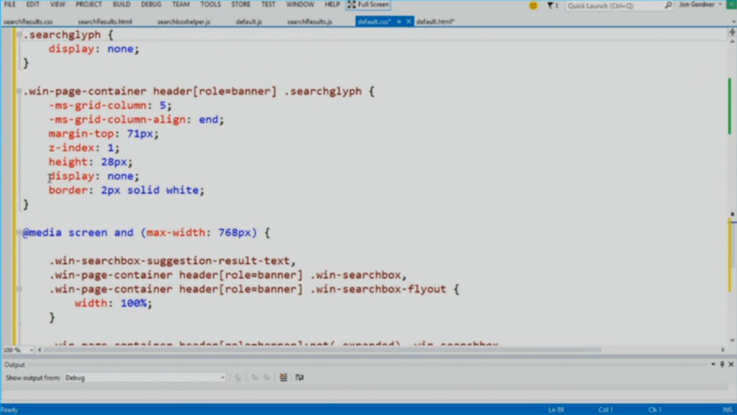Open the TOOLS menu
This screenshot has height=415, width=737.
[x=210, y=5]
